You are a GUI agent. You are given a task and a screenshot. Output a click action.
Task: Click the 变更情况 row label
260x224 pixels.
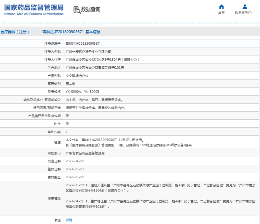pos(54,199)
